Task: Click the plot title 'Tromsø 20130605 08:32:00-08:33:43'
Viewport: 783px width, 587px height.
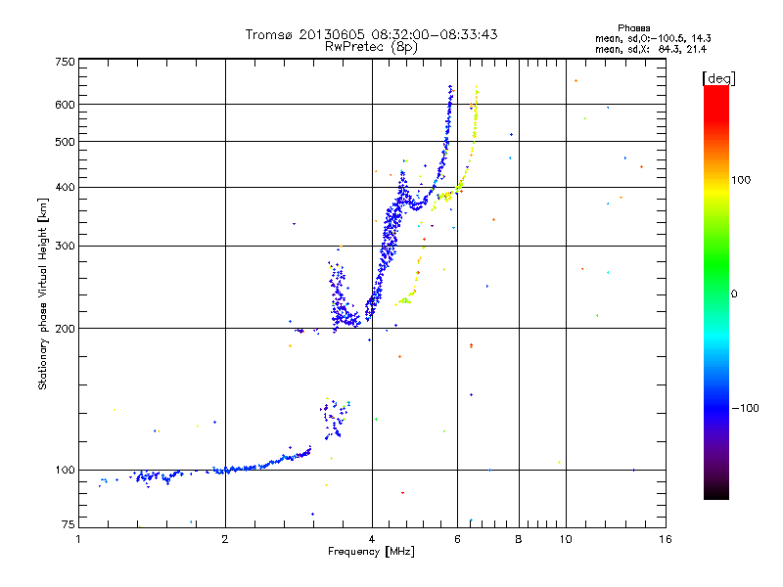Action: [x=371, y=34]
